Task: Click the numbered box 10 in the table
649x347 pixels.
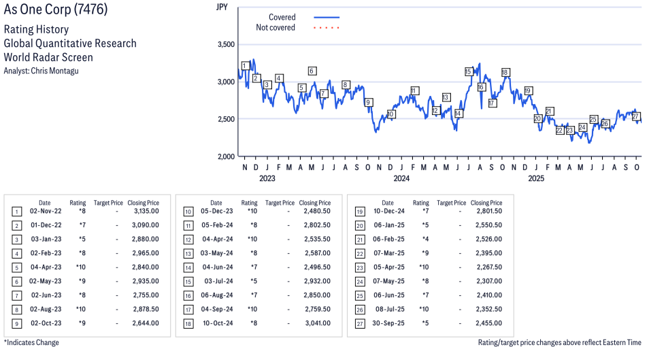Action: [x=188, y=211]
